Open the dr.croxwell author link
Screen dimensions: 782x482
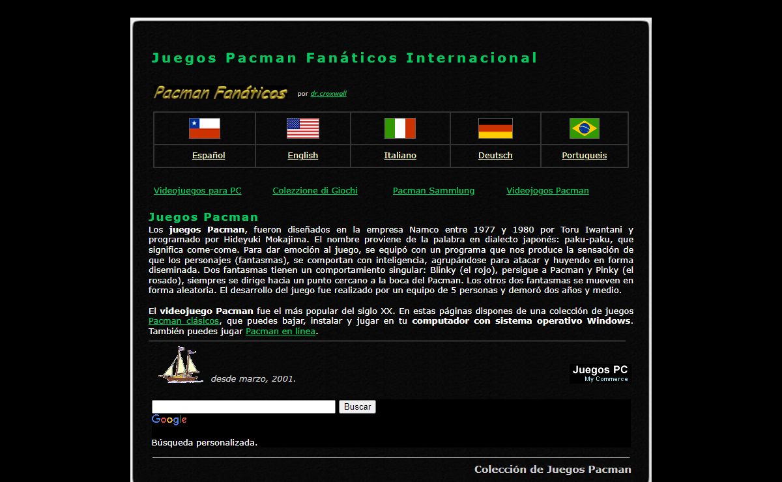click(x=328, y=94)
